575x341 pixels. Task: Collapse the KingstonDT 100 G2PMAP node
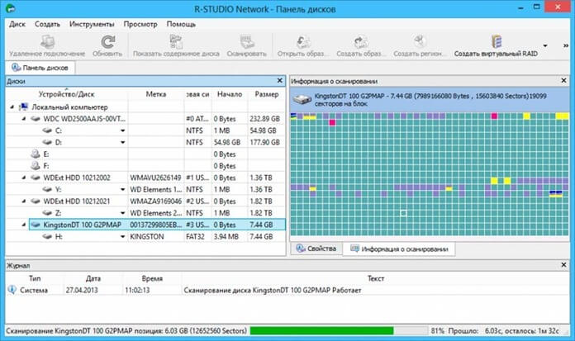point(24,225)
